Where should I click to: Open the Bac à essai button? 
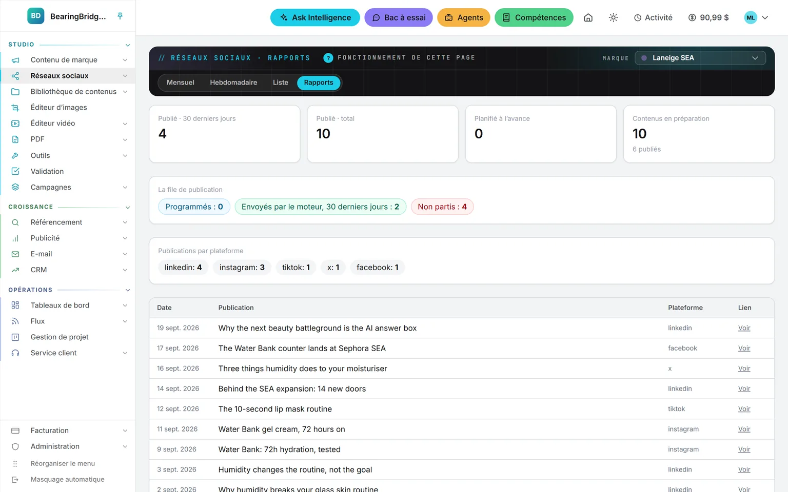pos(399,17)
